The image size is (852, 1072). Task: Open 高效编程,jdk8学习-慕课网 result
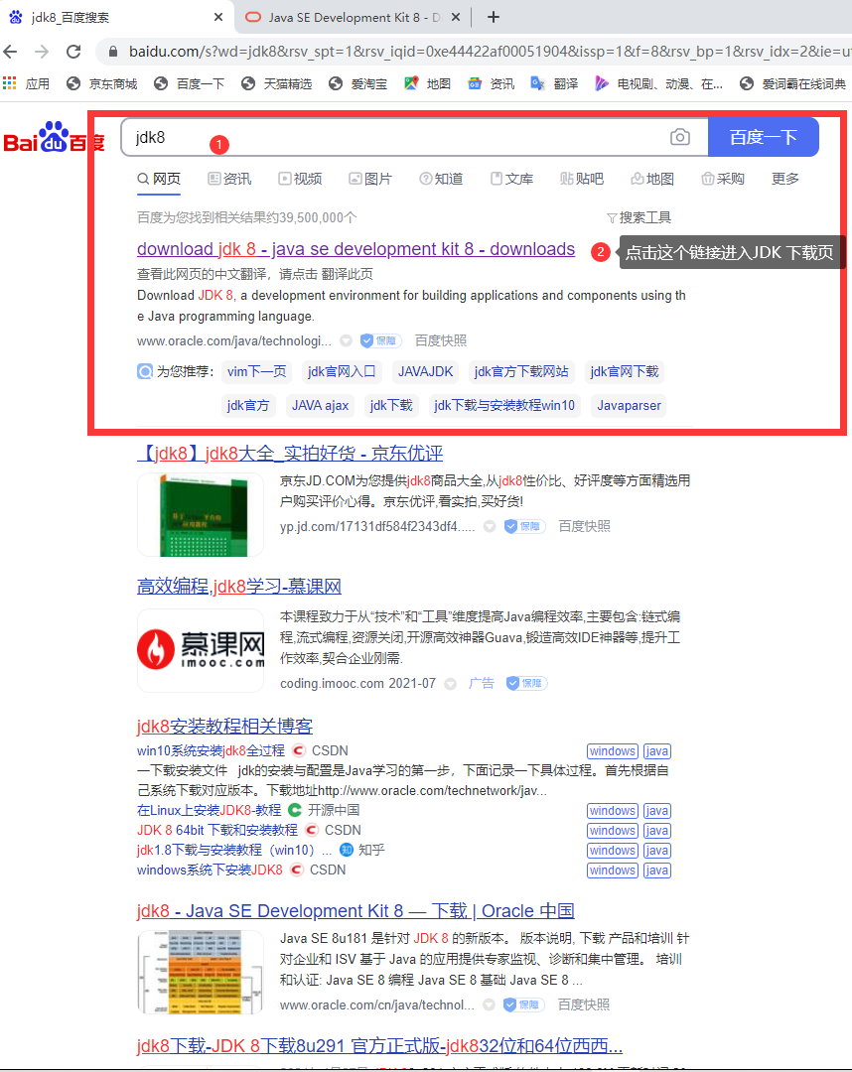(x=239, y=587)
